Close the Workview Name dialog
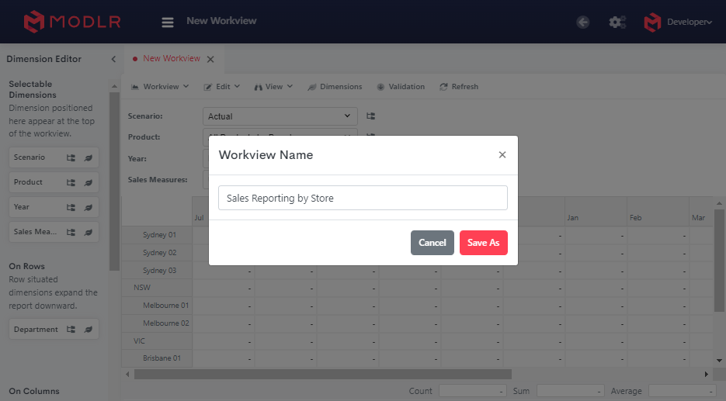Viewport: 726px width, 401px height. [x=502, y=155]
